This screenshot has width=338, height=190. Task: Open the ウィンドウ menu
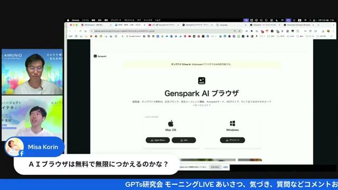148,20
